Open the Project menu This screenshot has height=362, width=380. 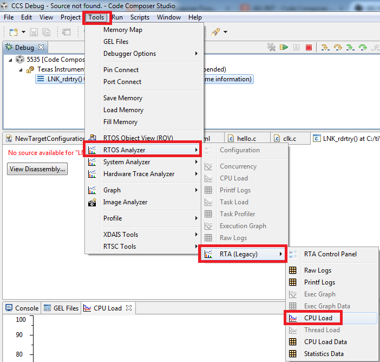pyautogui.click(x=70, y=17)
